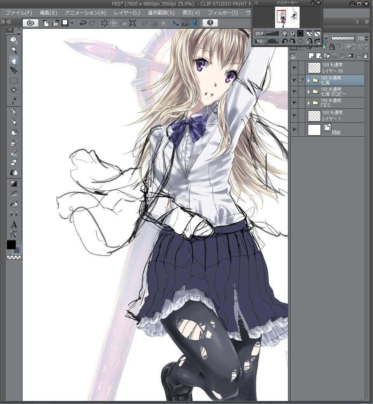The height and width of the screenshot is (404, 373).
Task: Open the blending mode dropdown
Action: click(x=326, y=38)
